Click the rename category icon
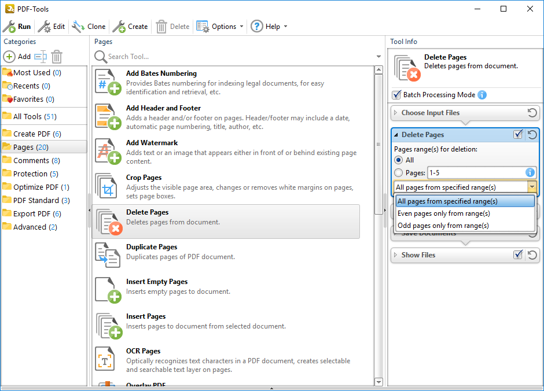This screenshot has height=391, width=544. click(40, 57)
